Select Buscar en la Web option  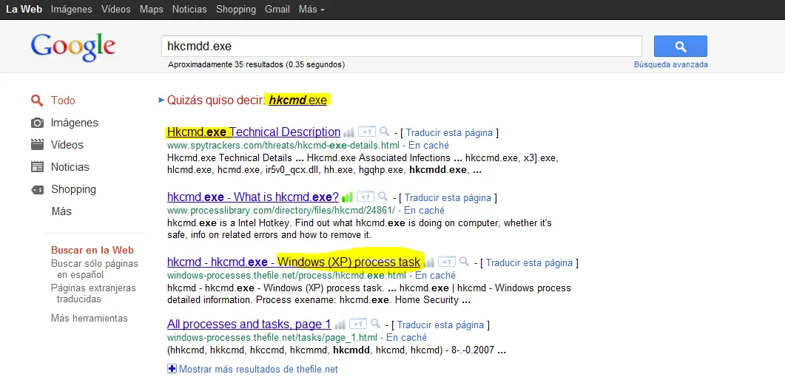tap(92, 251)
